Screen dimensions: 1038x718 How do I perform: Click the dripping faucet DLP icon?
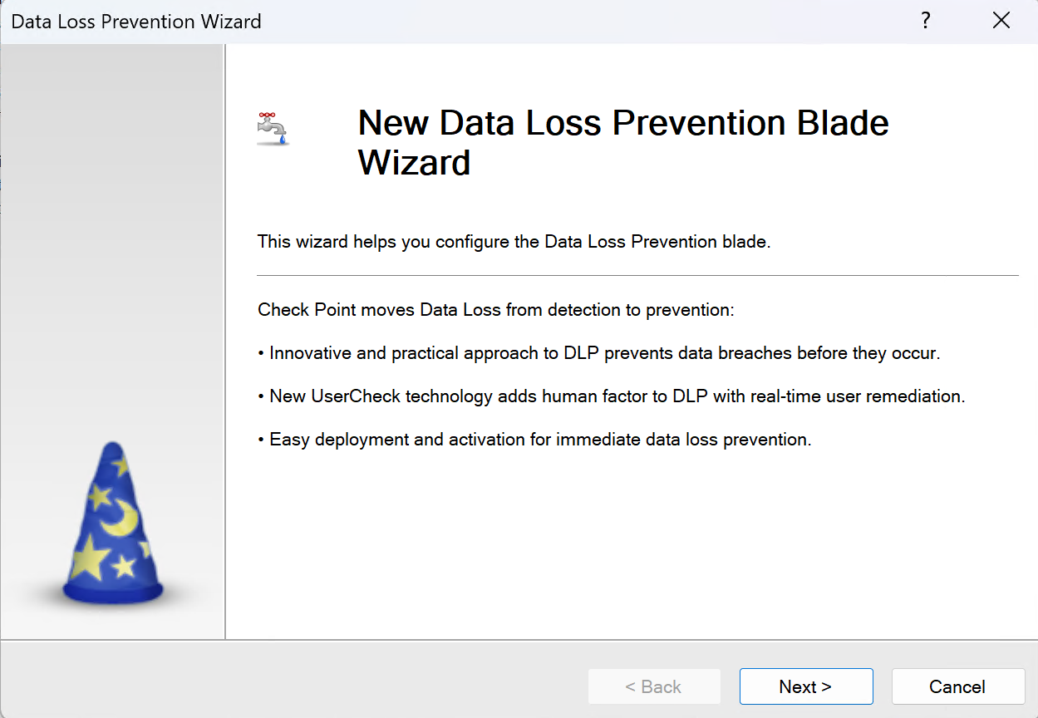coord(272,128)
